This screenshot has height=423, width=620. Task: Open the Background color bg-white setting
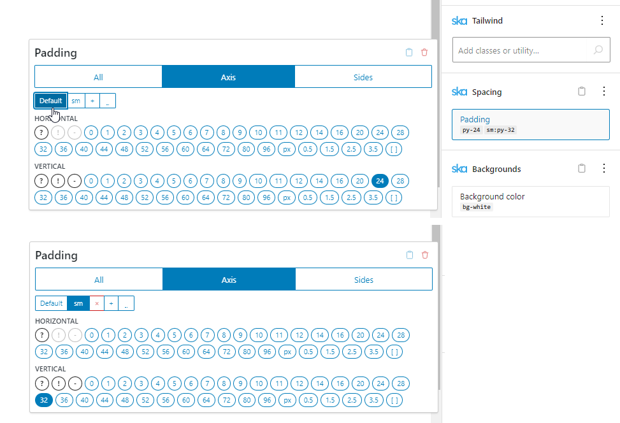[530, 201]
